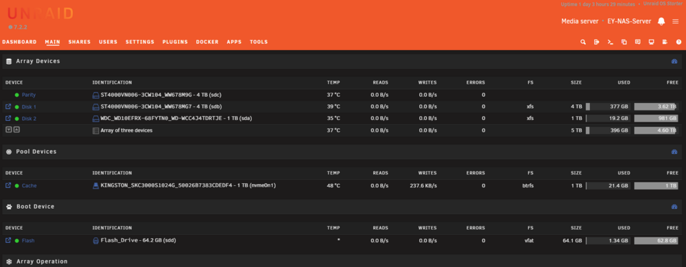686x267 pixels.
Task: Click the Flash_Drive USB icon
Action: [x=96, y=241]
